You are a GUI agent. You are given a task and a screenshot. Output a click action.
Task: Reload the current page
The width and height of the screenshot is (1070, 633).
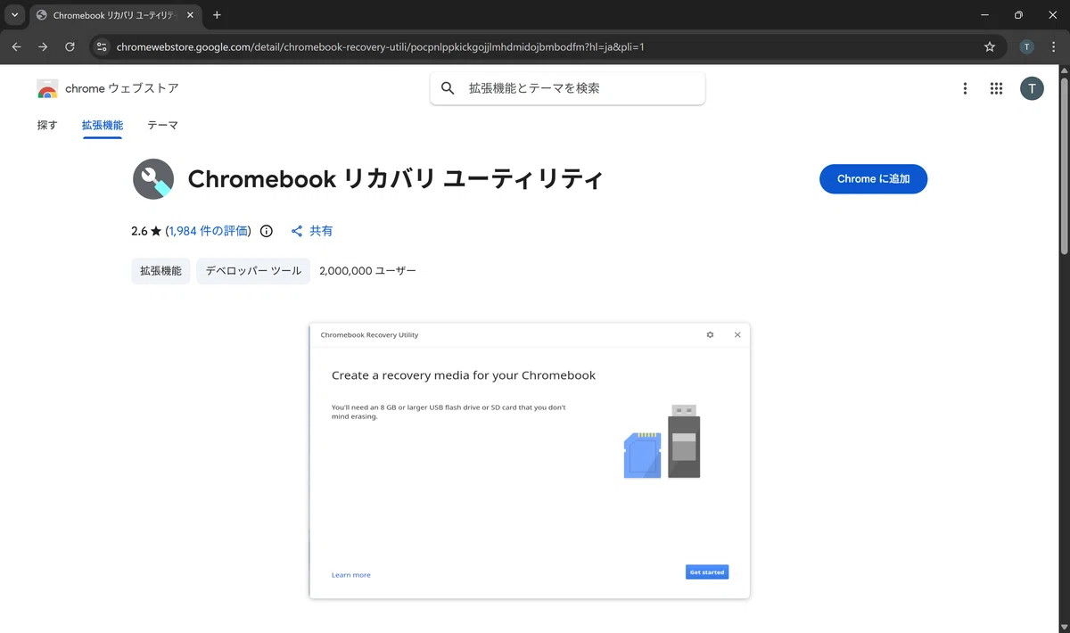pyautogui.click(x=70, y=47)
